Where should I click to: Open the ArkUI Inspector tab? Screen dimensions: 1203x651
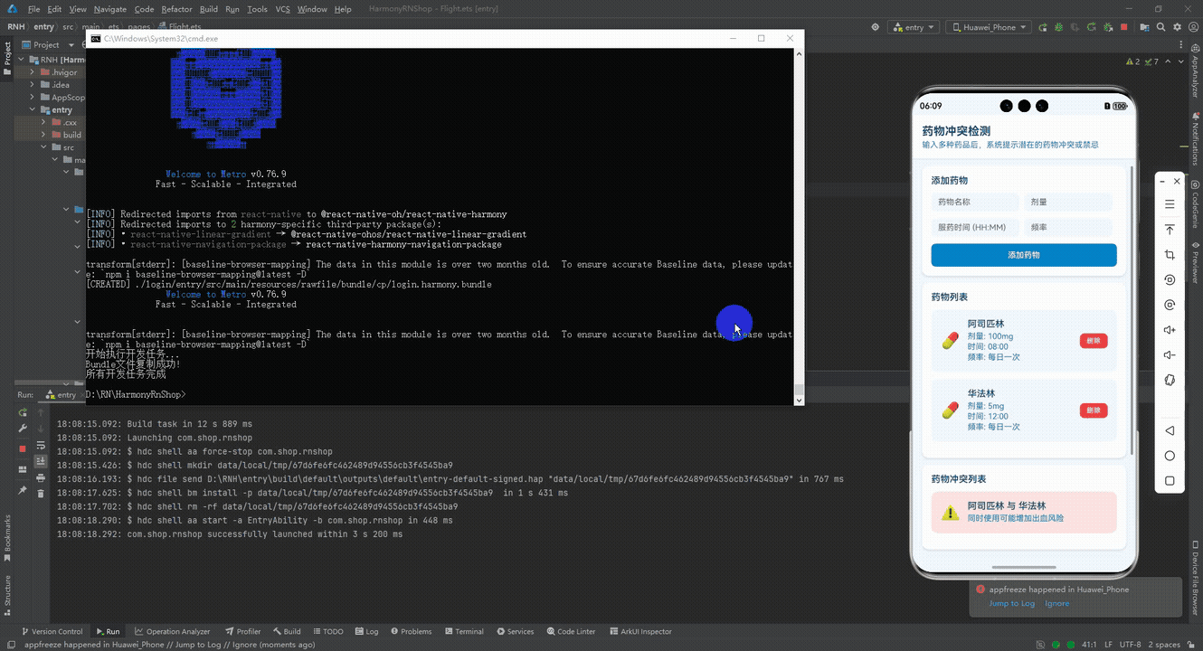640,632
